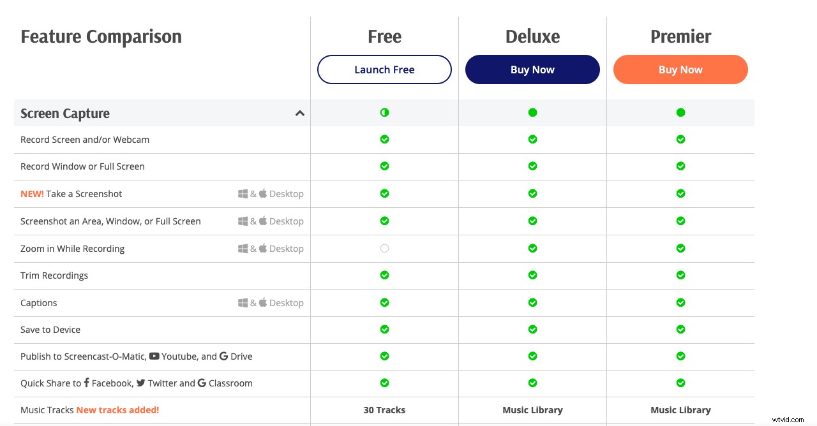This screenshot has width=817, height=426.
Task: Click the Apple icon in Zoom in While Recording row
Action: [x=263, y=248]
